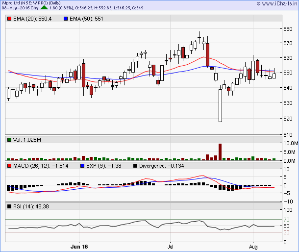This screenshot has width=299, height=252.
Task: Click the 560 price axis label
Action: [288, 58]
